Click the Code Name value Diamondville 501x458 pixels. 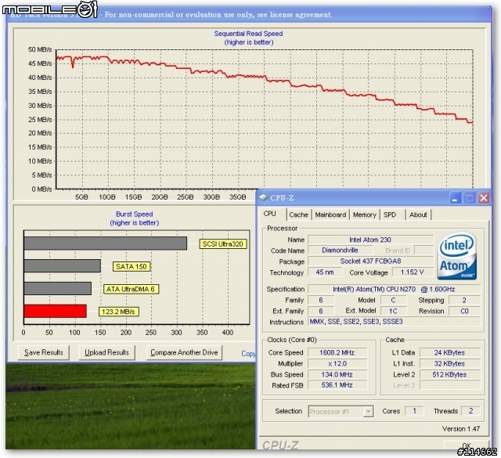[x=340, y=251]
